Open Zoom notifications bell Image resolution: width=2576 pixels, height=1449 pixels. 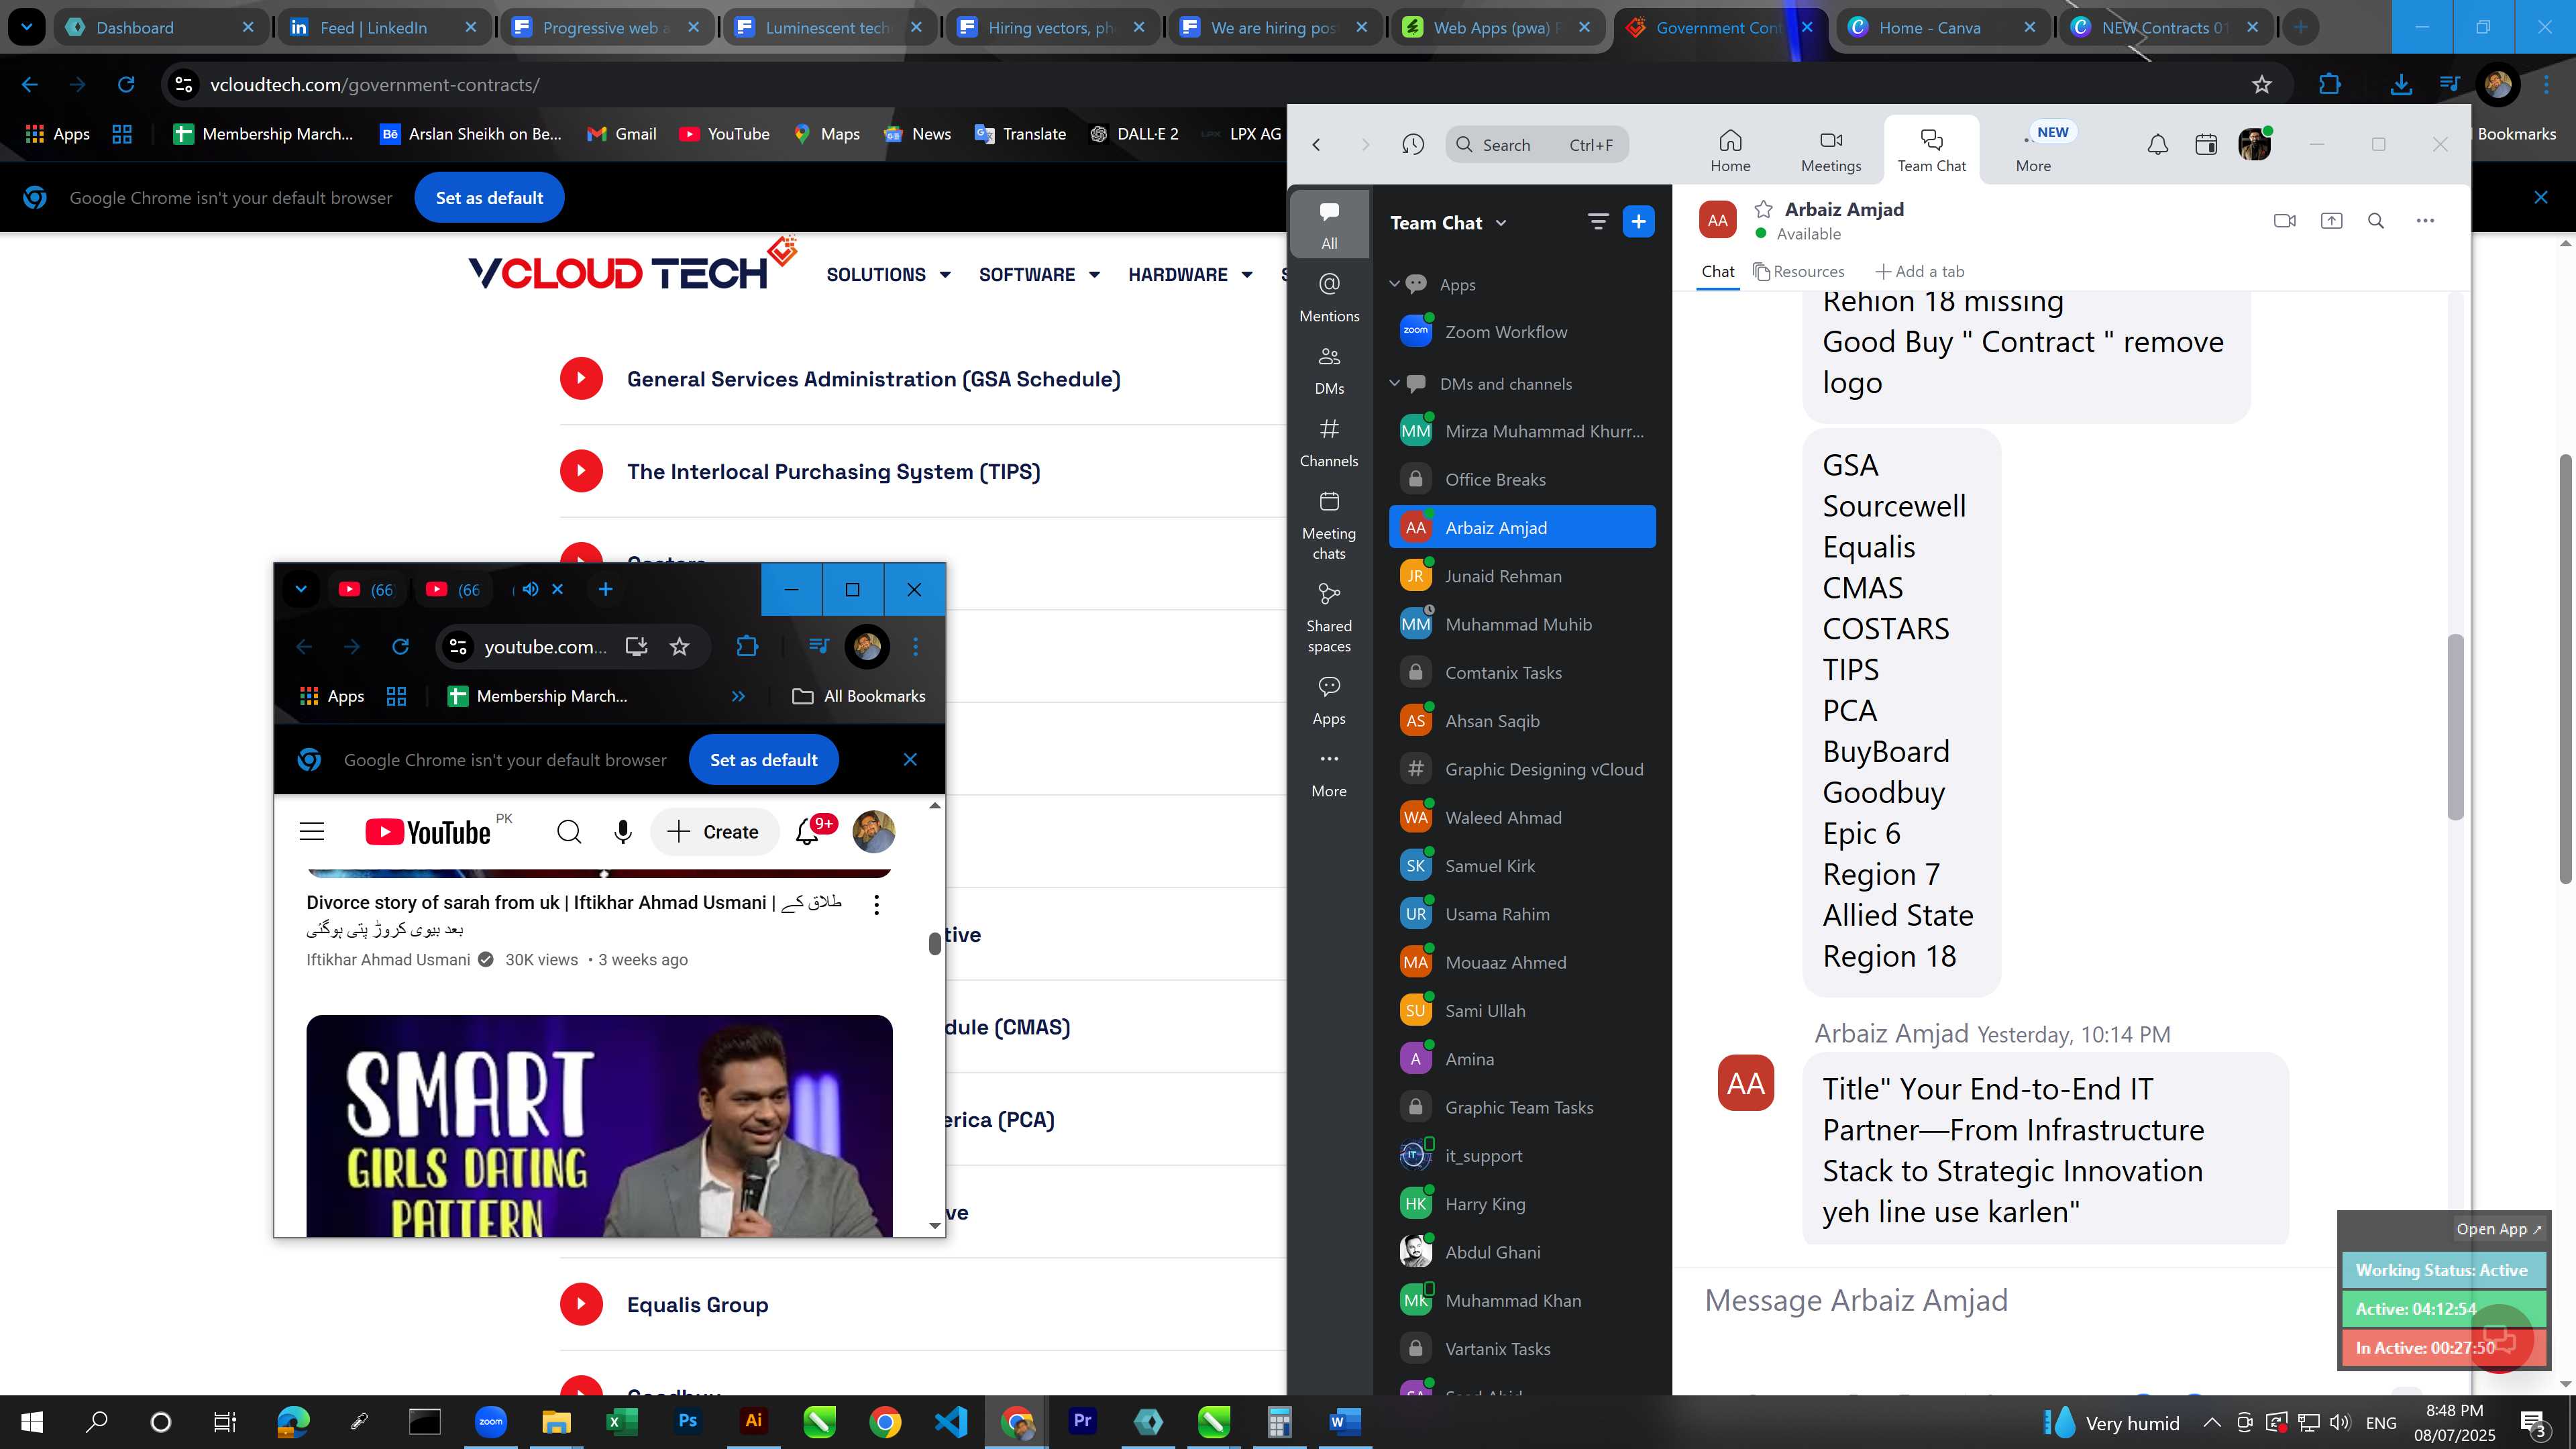[x=2158, y=145]
